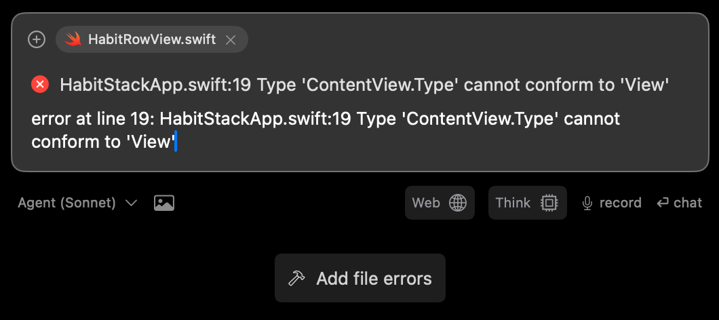Click the return arrow icon beside chat
The image size is (719, 320).
(663, 203)
